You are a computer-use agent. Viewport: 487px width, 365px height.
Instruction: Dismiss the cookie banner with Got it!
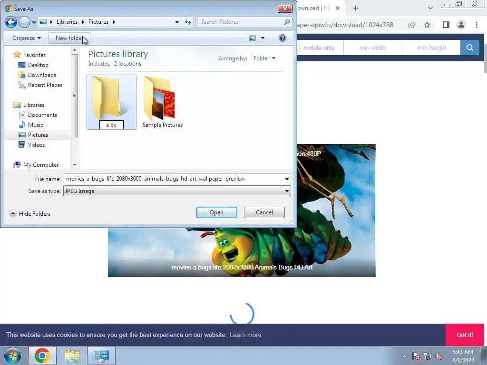coord(465,335)
